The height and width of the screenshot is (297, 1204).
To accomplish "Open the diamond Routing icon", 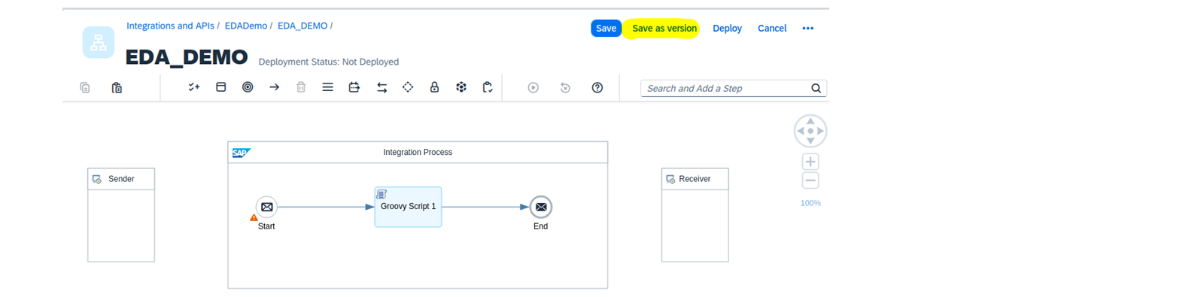I will (408, 87).
